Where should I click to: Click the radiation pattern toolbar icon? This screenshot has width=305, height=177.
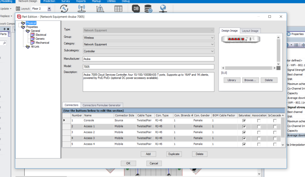(x=100, y=9)
